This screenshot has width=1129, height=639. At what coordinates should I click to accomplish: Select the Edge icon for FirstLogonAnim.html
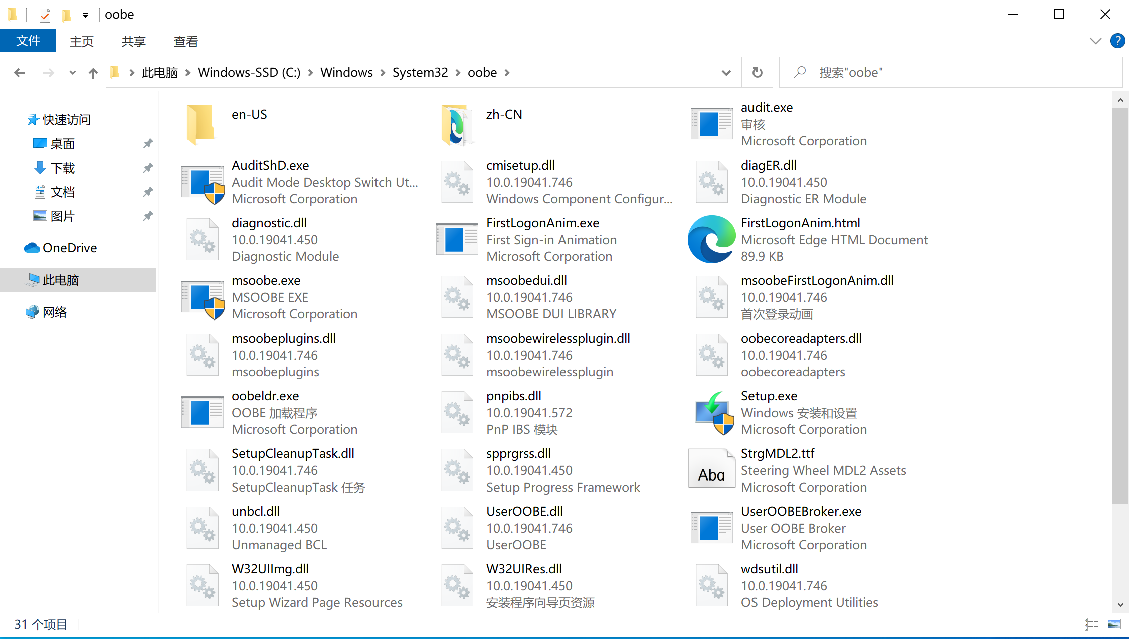pyautogui.click(x=711, y=239)
